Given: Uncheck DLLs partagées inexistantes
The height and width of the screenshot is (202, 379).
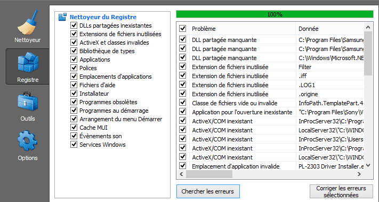Looking at the screenshot, I should pyautogui.click(x=74, y=26).
